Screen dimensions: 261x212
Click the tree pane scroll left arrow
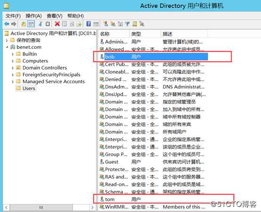[x=6, y=207]
